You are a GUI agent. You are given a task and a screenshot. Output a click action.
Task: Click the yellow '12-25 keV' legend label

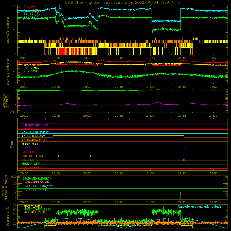(x=31, y=13)
